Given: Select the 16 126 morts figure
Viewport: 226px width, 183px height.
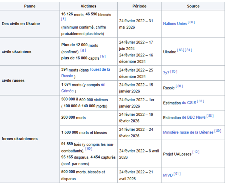Looking at the screenshot, I should (72, 14).
